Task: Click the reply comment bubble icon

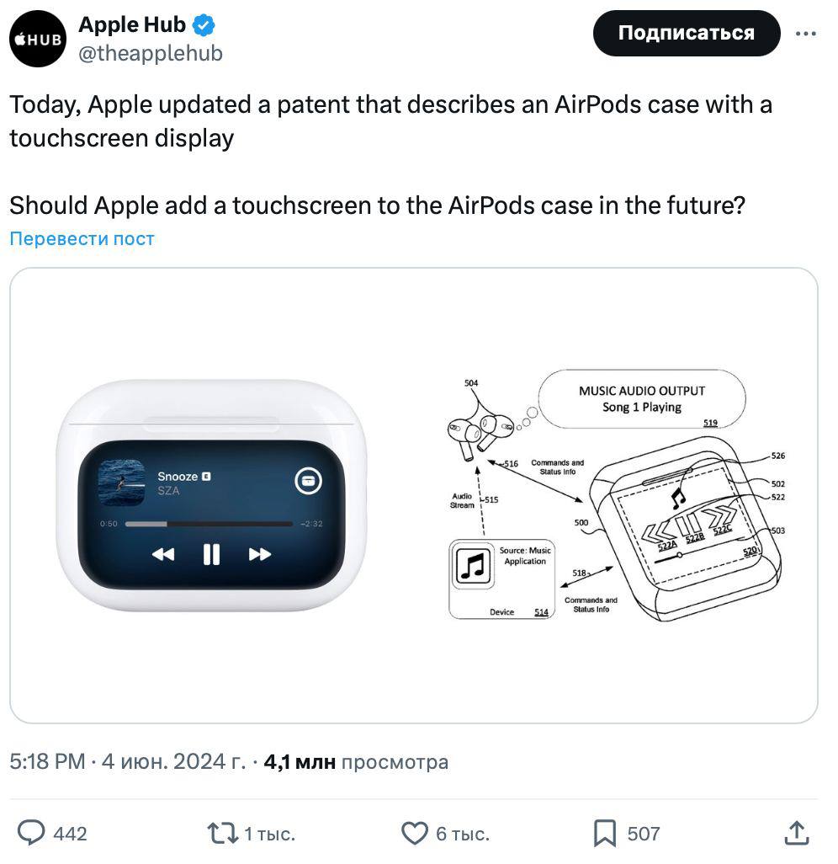Action: coord(32,834)
